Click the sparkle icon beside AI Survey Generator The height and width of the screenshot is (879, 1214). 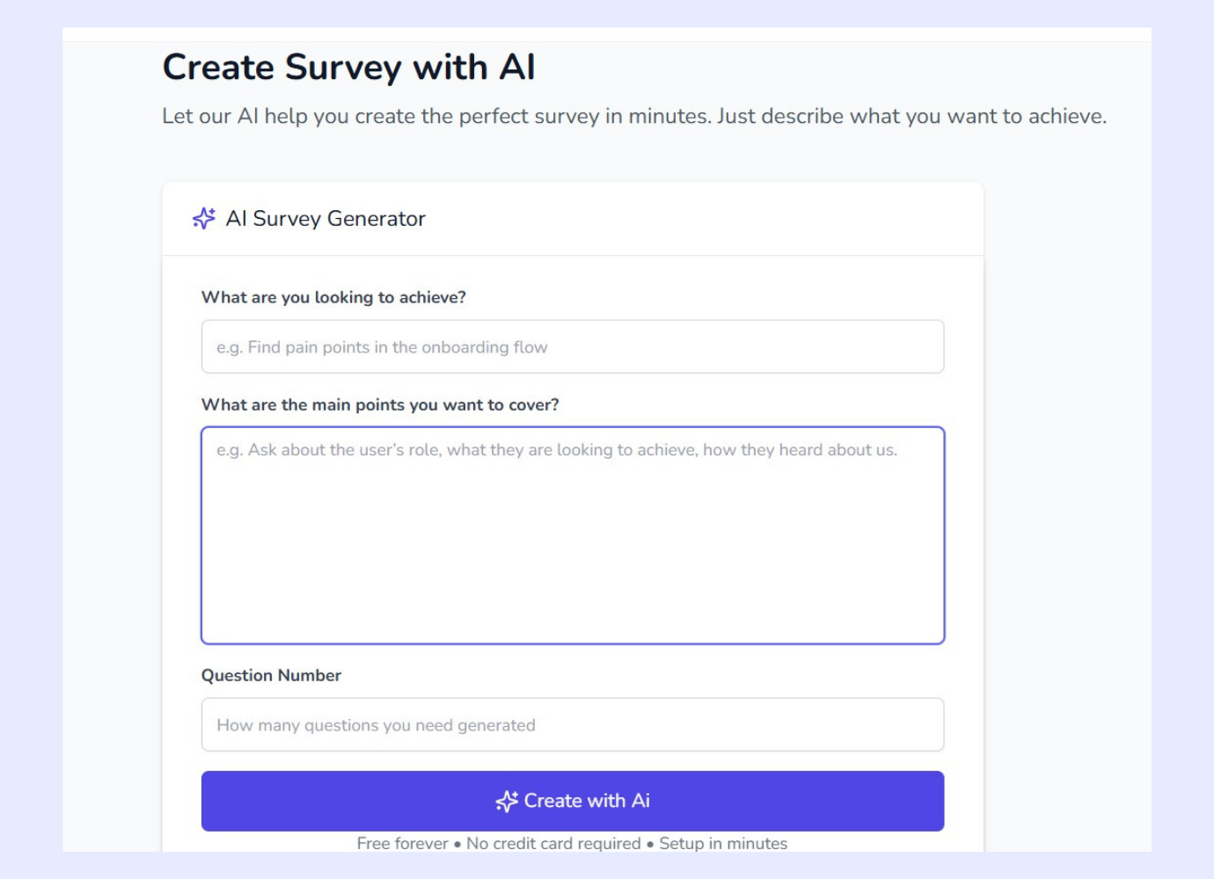point(204,219)
